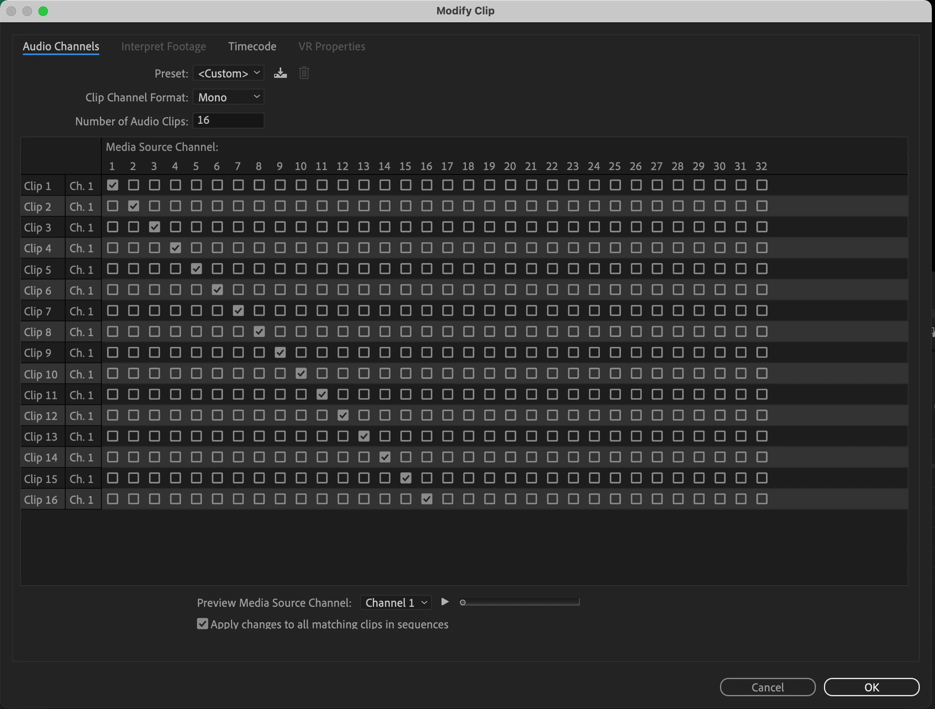This screenshot has width=935, height=709.
Task: Check Clip 12 media source channel 20
Action: coord(510,415)
